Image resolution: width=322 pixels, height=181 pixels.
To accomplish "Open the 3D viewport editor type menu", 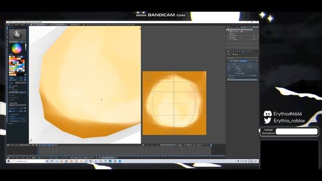I will [x=9, y=145].
